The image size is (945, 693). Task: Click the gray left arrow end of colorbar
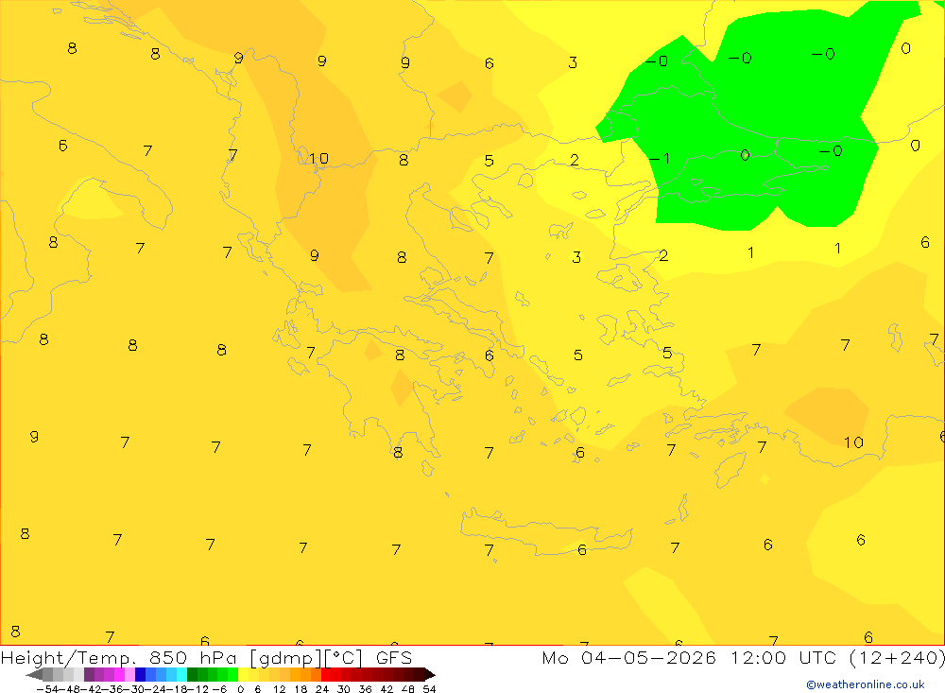tap(34, 674)
